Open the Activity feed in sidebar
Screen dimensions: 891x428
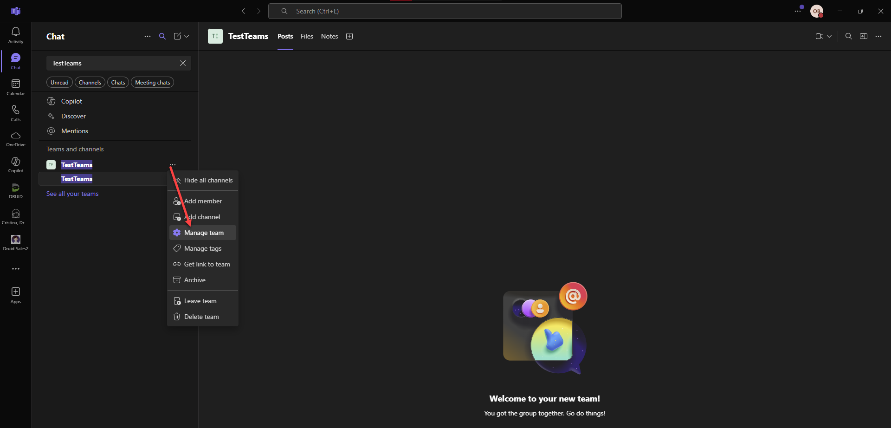pyautogui.click(x=16, y=35)
